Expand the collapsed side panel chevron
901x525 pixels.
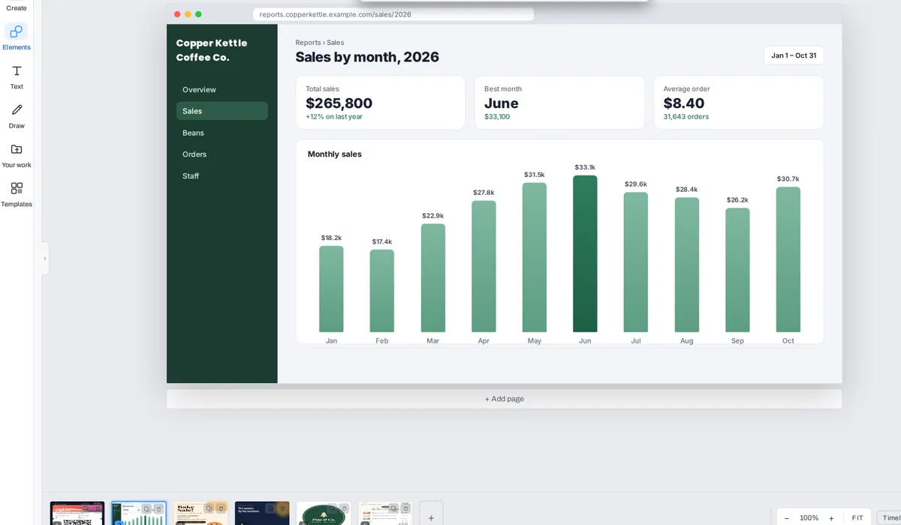pyautogui.click(x=45, y=258)
